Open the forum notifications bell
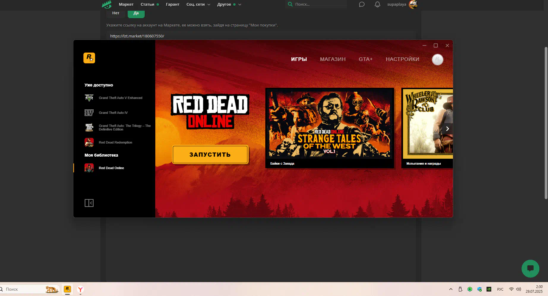Image resolution: width=548 pixels, height=296 pixels. click(x=377, y=4)
